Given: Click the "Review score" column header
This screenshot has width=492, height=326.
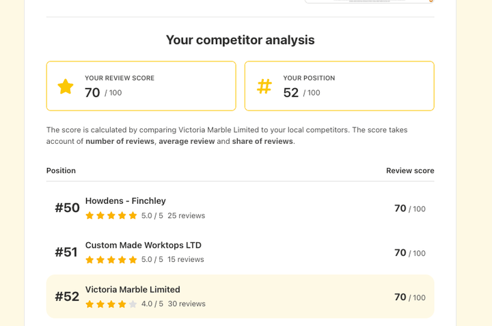Looking at the screenshot, I should click(410, 171).
